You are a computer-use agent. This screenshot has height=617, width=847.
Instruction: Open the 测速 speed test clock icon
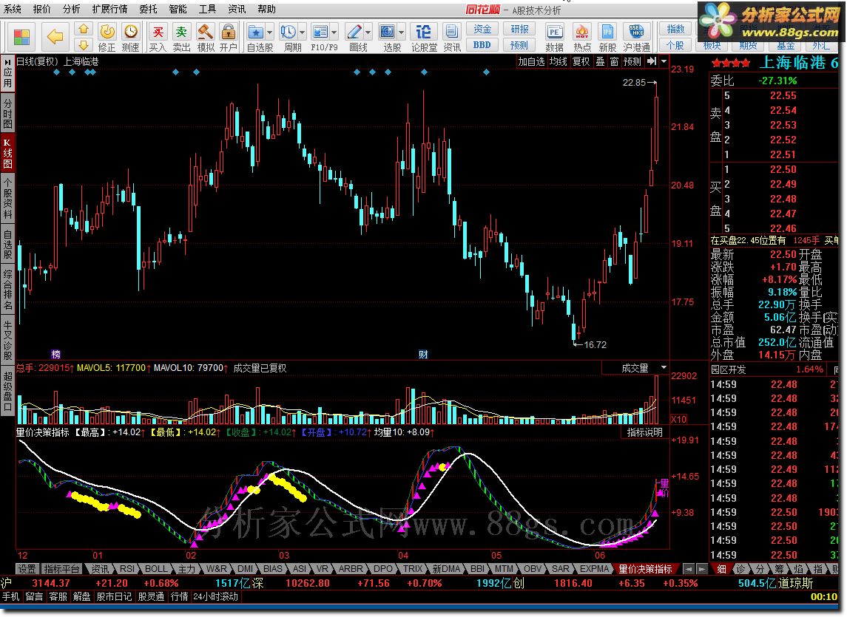pyautogui.click(x=130, y=37)
